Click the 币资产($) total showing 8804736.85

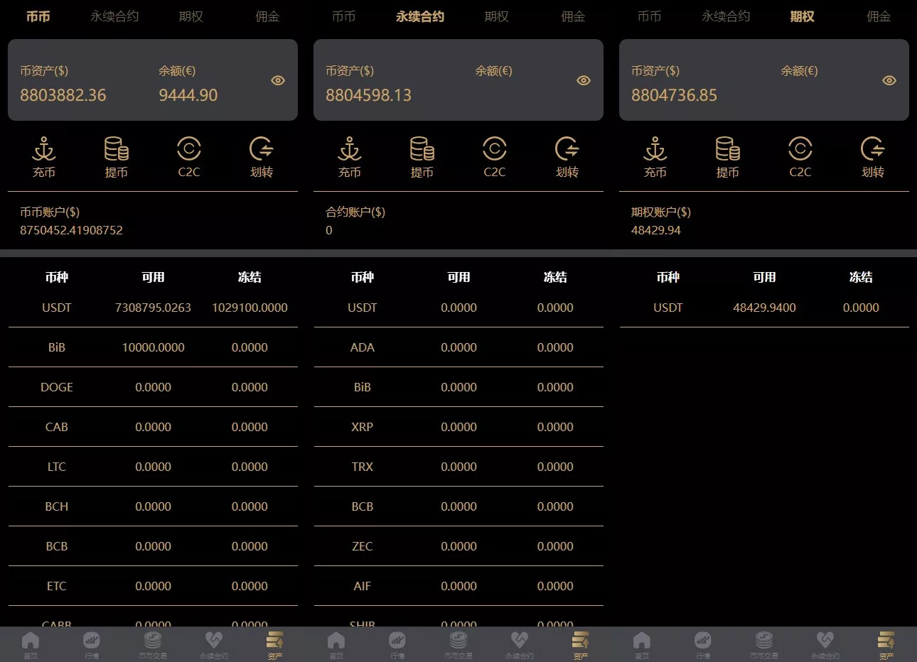[674, 95]
